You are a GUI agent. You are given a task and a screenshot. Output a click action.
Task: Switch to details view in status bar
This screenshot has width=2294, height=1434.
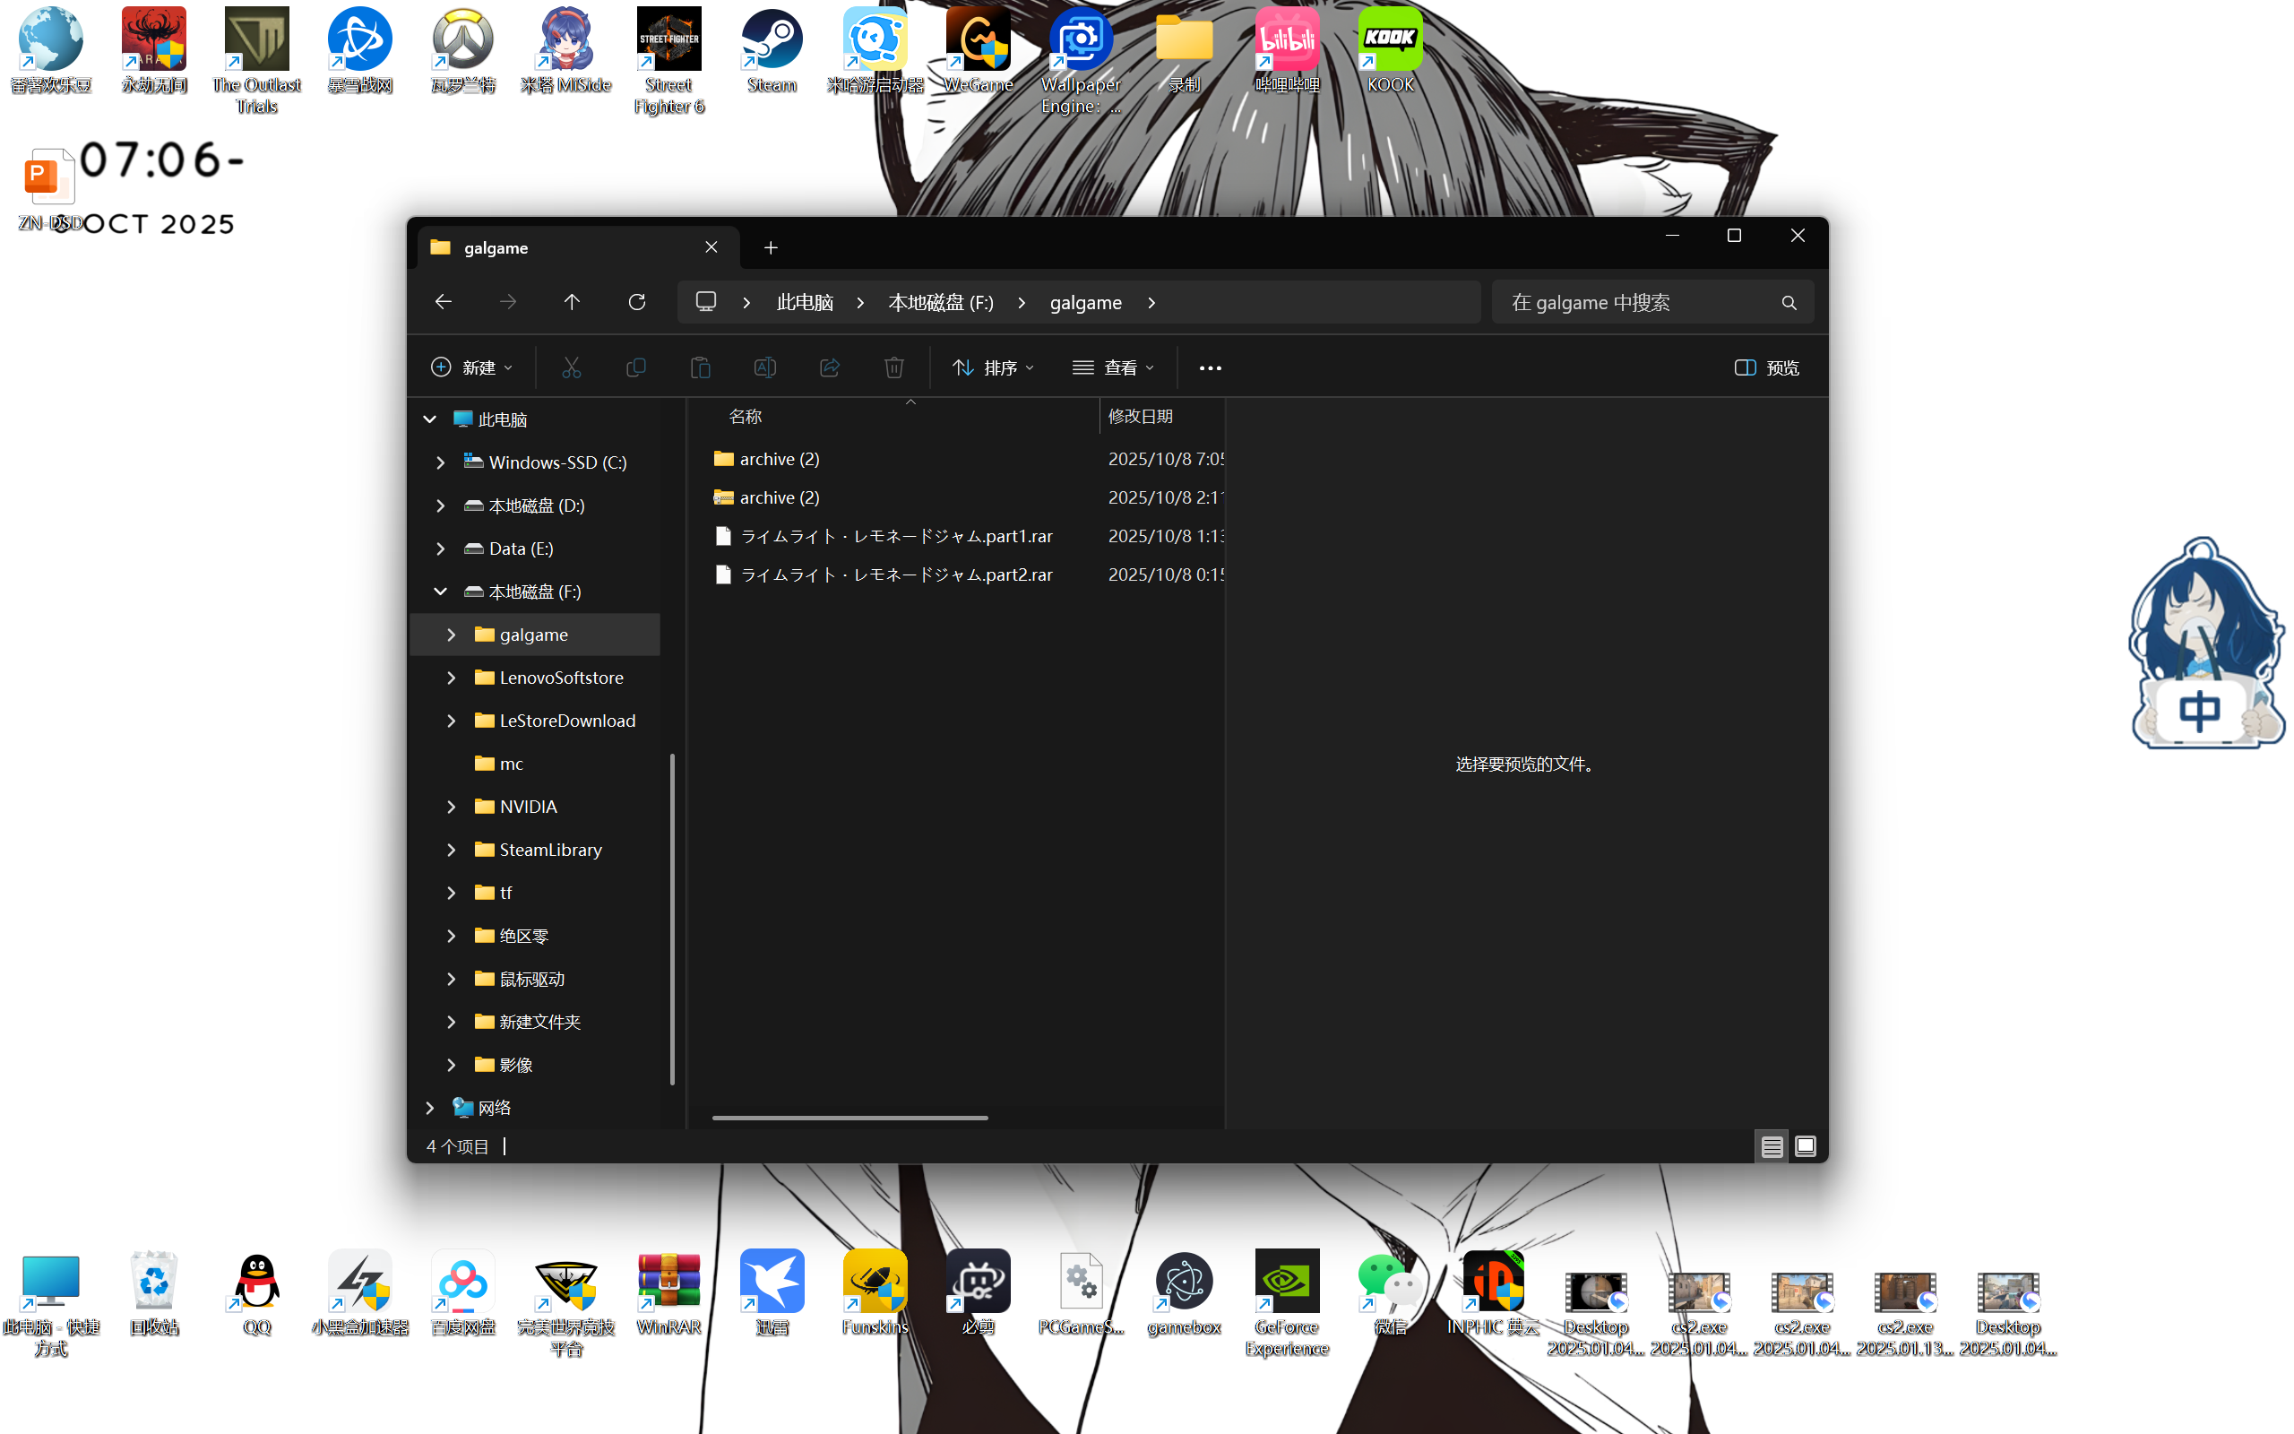pyautogui.click(x=1772, y=1146)
